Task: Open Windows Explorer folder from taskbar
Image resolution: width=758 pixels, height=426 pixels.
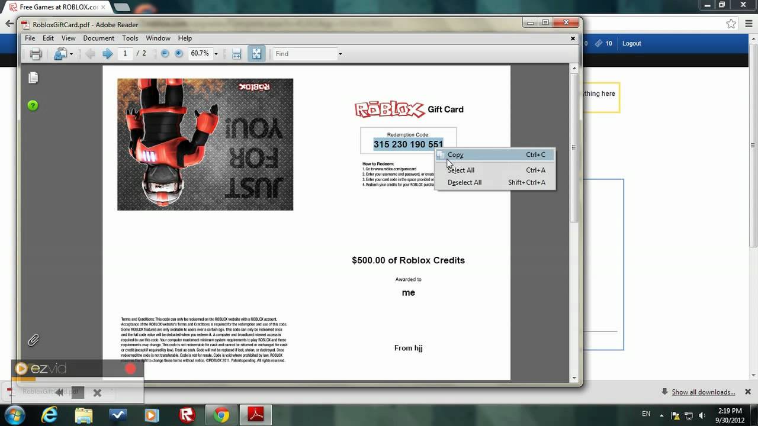Action: [x=83, y=415]
